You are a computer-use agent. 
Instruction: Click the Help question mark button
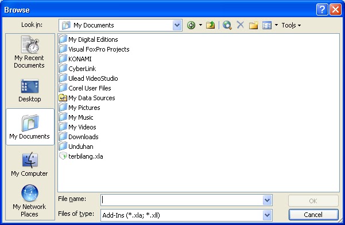point(322,10)
